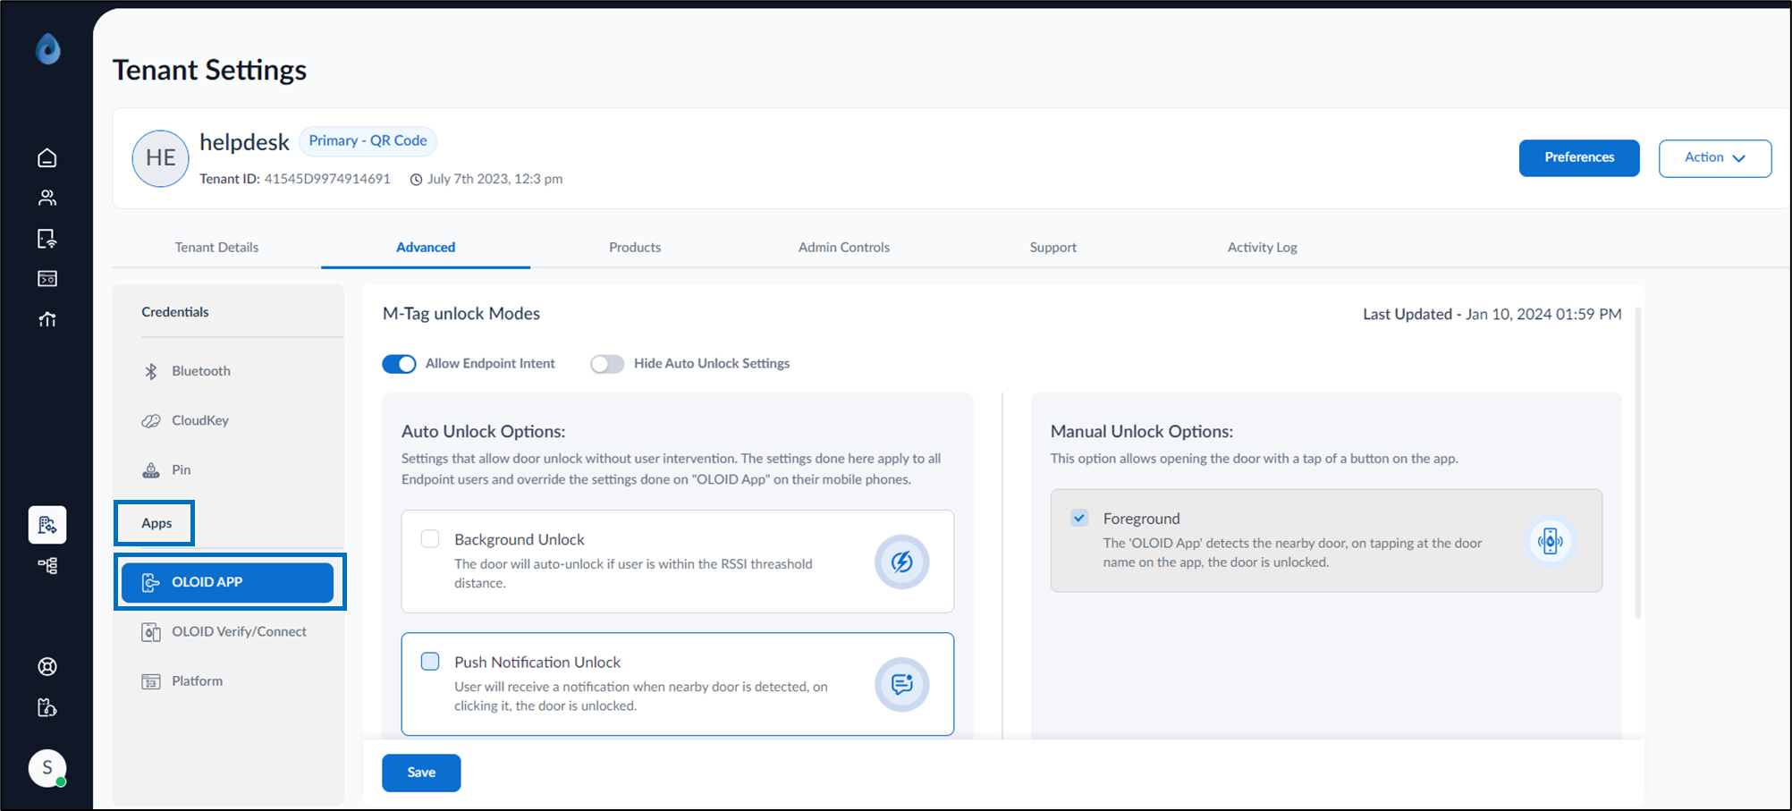
Task: Click the Background Unlock lightning icon
Action: [x=902, y=562]
